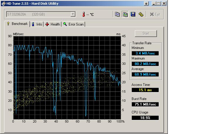
Task: Click the ms axis label on graph
Action: 118,34
